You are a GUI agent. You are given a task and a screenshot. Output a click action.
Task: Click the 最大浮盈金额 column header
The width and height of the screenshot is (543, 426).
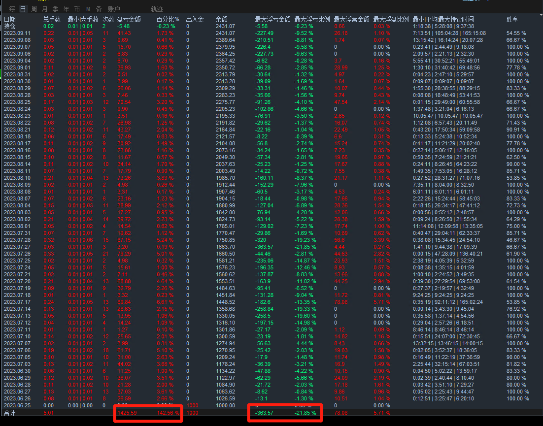(x=351, y=19)
